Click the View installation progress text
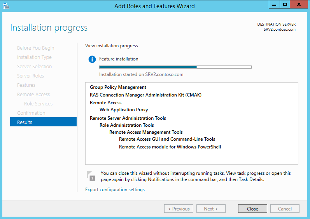The width and height of the screenshot is (310, 219). click(112, 46)
